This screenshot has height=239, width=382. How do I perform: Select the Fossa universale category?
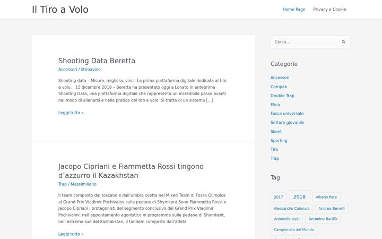click(x=287, y=114)
